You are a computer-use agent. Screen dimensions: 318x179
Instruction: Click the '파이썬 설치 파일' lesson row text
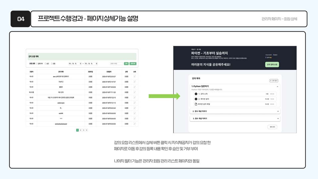pos(204,104)
